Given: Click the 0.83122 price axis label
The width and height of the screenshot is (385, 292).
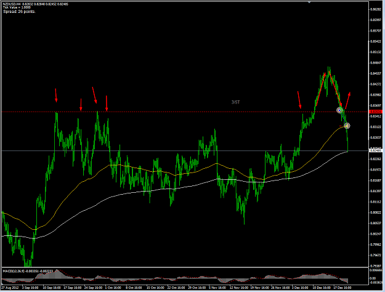Looking at the screenshot, I should pyautogui.click(x=376, y=127).
